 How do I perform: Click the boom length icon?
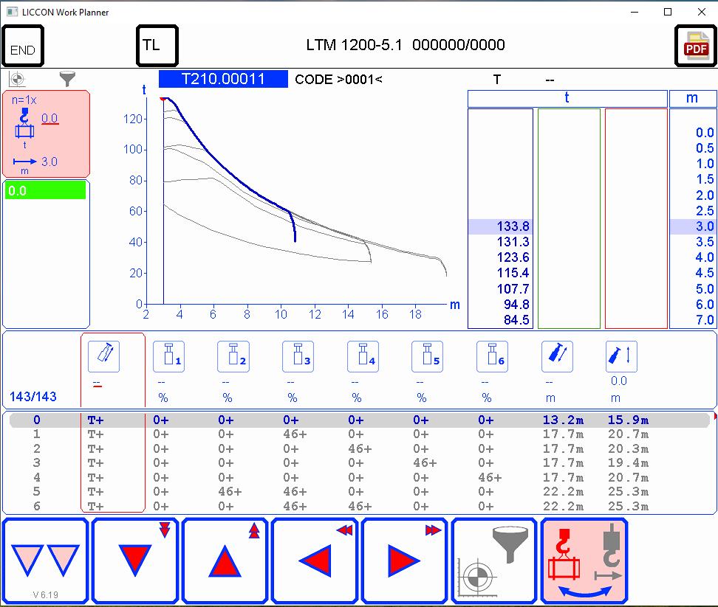tap(557, 356)
